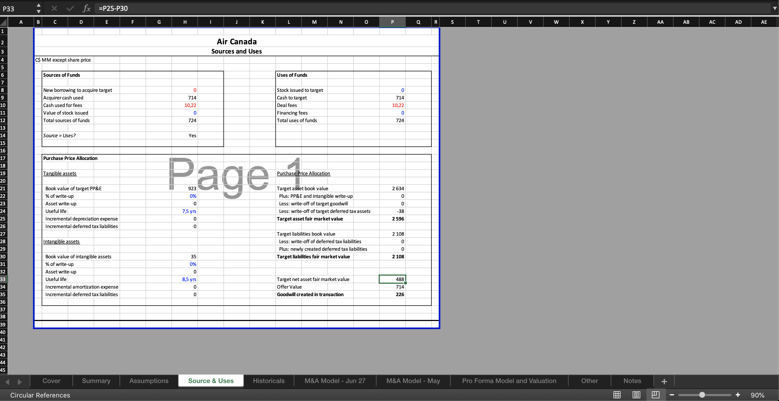Zoom out with the minus button

672,395
